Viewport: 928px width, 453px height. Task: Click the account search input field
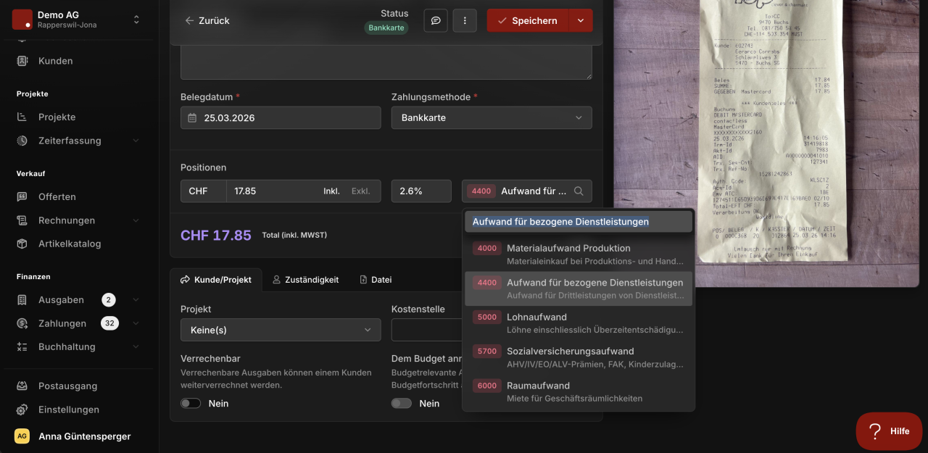point(579,222)
